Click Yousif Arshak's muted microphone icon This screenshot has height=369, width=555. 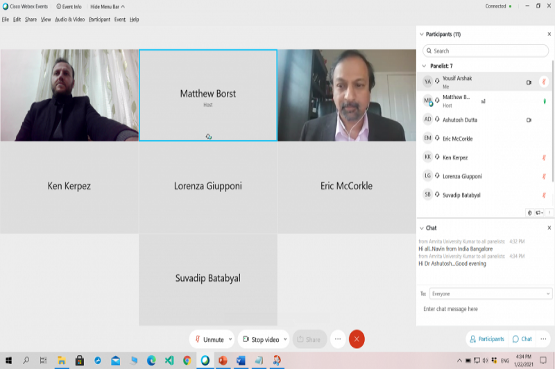(544, 82)
